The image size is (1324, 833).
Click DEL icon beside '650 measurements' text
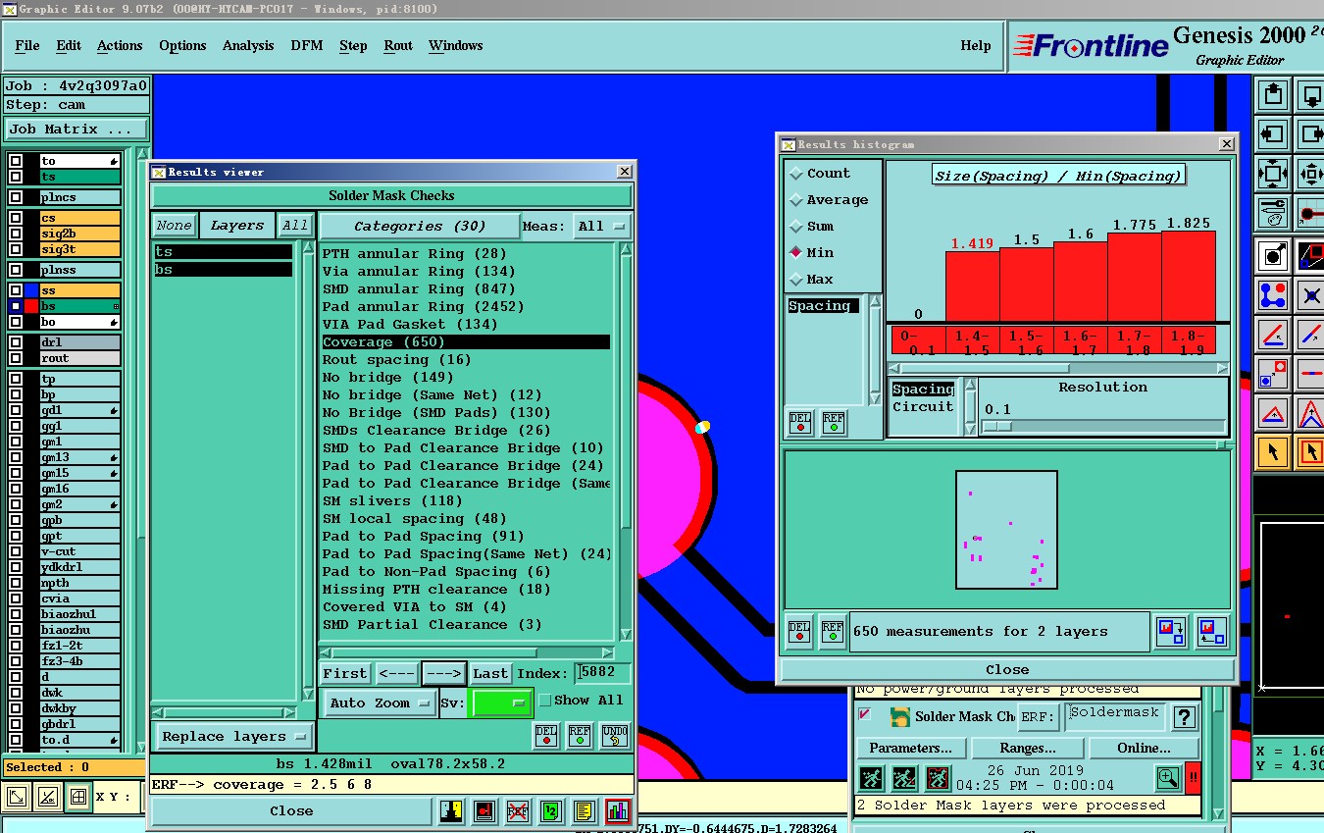pos(799,631)
